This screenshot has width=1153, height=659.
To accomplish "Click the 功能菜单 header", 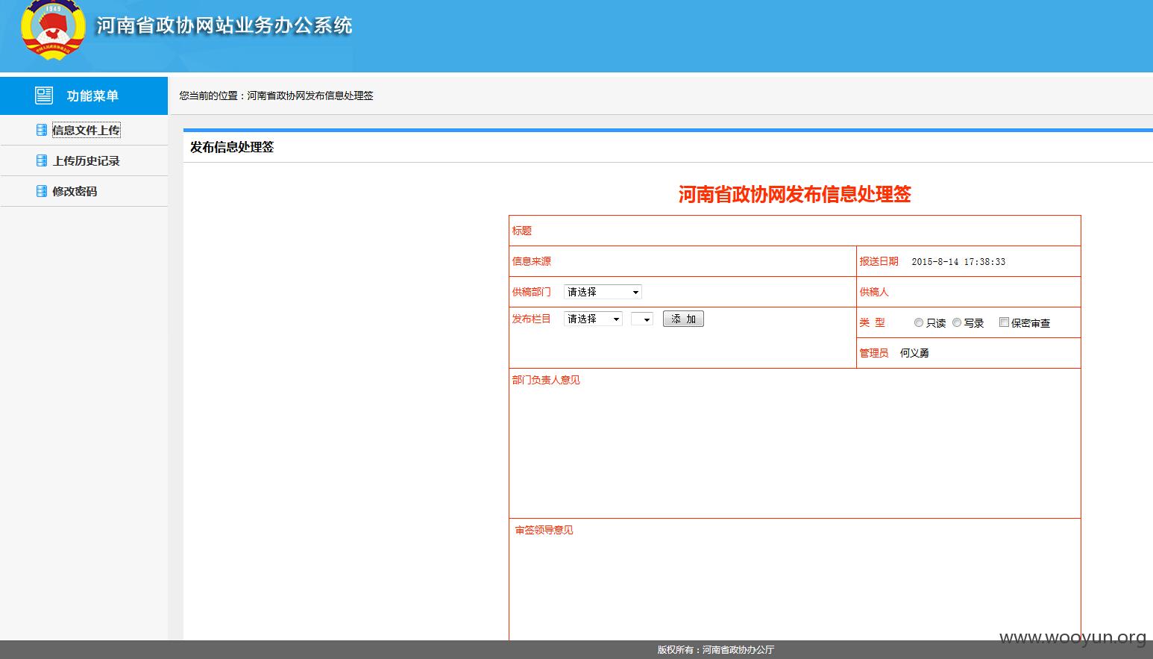I will point(84,96).
